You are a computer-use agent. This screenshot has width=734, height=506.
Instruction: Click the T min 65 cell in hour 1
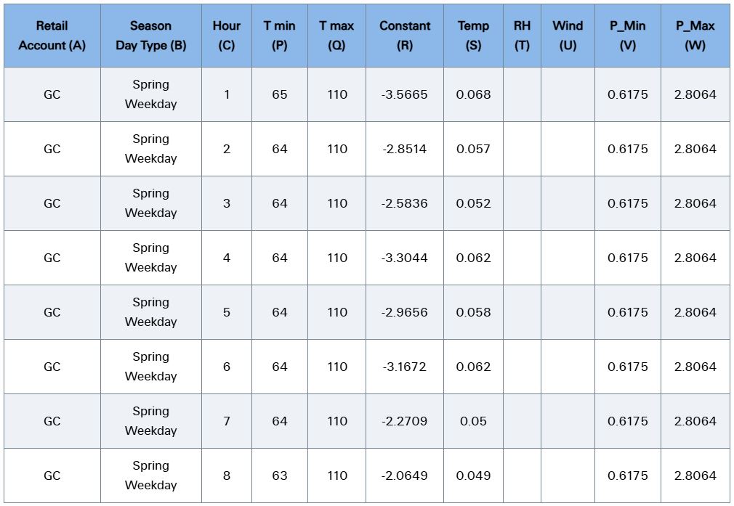(280, 94)
